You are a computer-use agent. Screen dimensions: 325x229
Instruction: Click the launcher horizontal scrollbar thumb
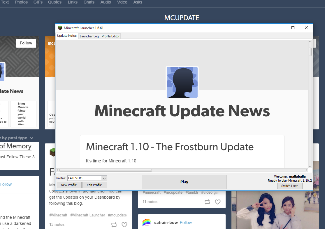coord(106,170)
